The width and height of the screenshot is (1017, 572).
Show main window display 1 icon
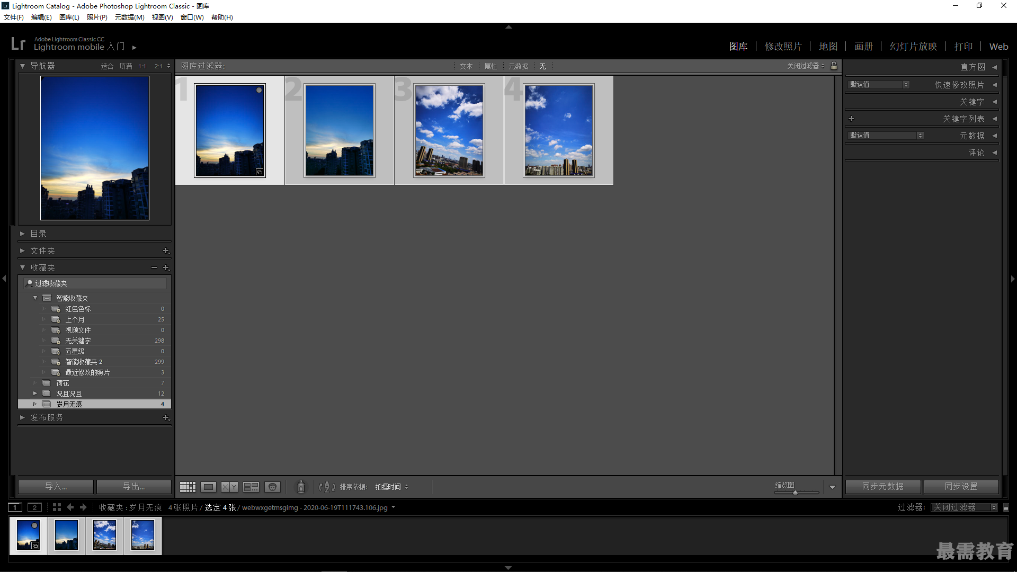[x=15, y=507]
